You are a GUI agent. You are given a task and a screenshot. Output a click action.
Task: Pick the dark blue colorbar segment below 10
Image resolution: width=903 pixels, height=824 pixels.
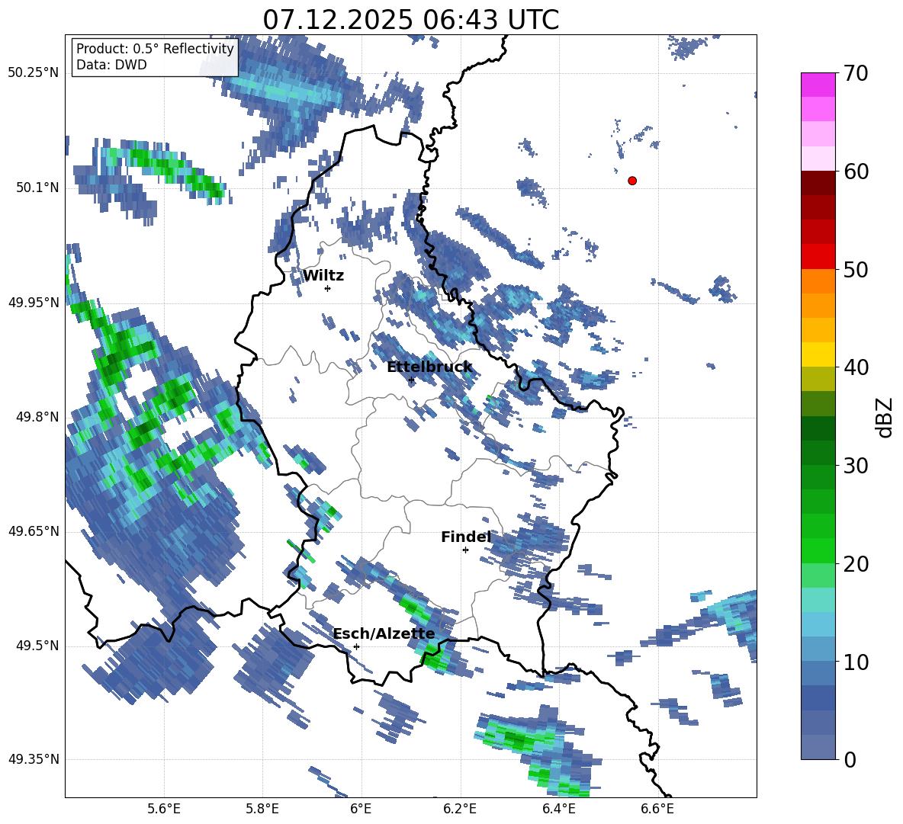[x=818, y=698]
